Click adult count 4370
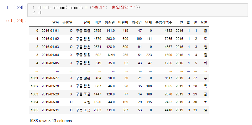The image size is (252, 125). point(97,39)
